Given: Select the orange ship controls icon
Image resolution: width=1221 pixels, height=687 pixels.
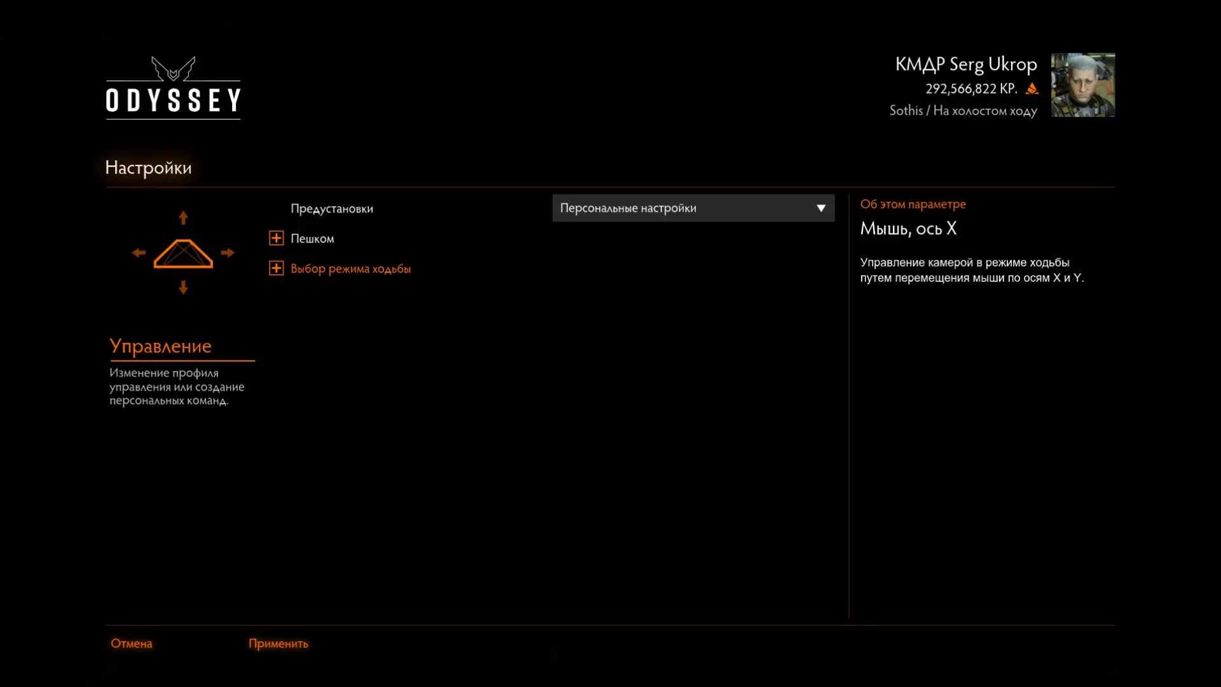Looking at the screenshot, I should [x=183, y=254].
